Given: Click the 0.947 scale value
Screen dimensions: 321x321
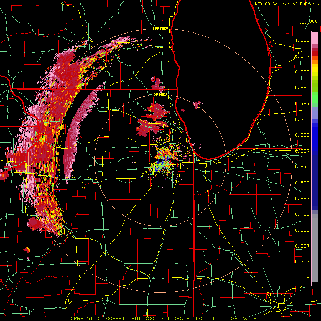Looking at the screenshot, I should pyautogui.click(x=302, y=56).
